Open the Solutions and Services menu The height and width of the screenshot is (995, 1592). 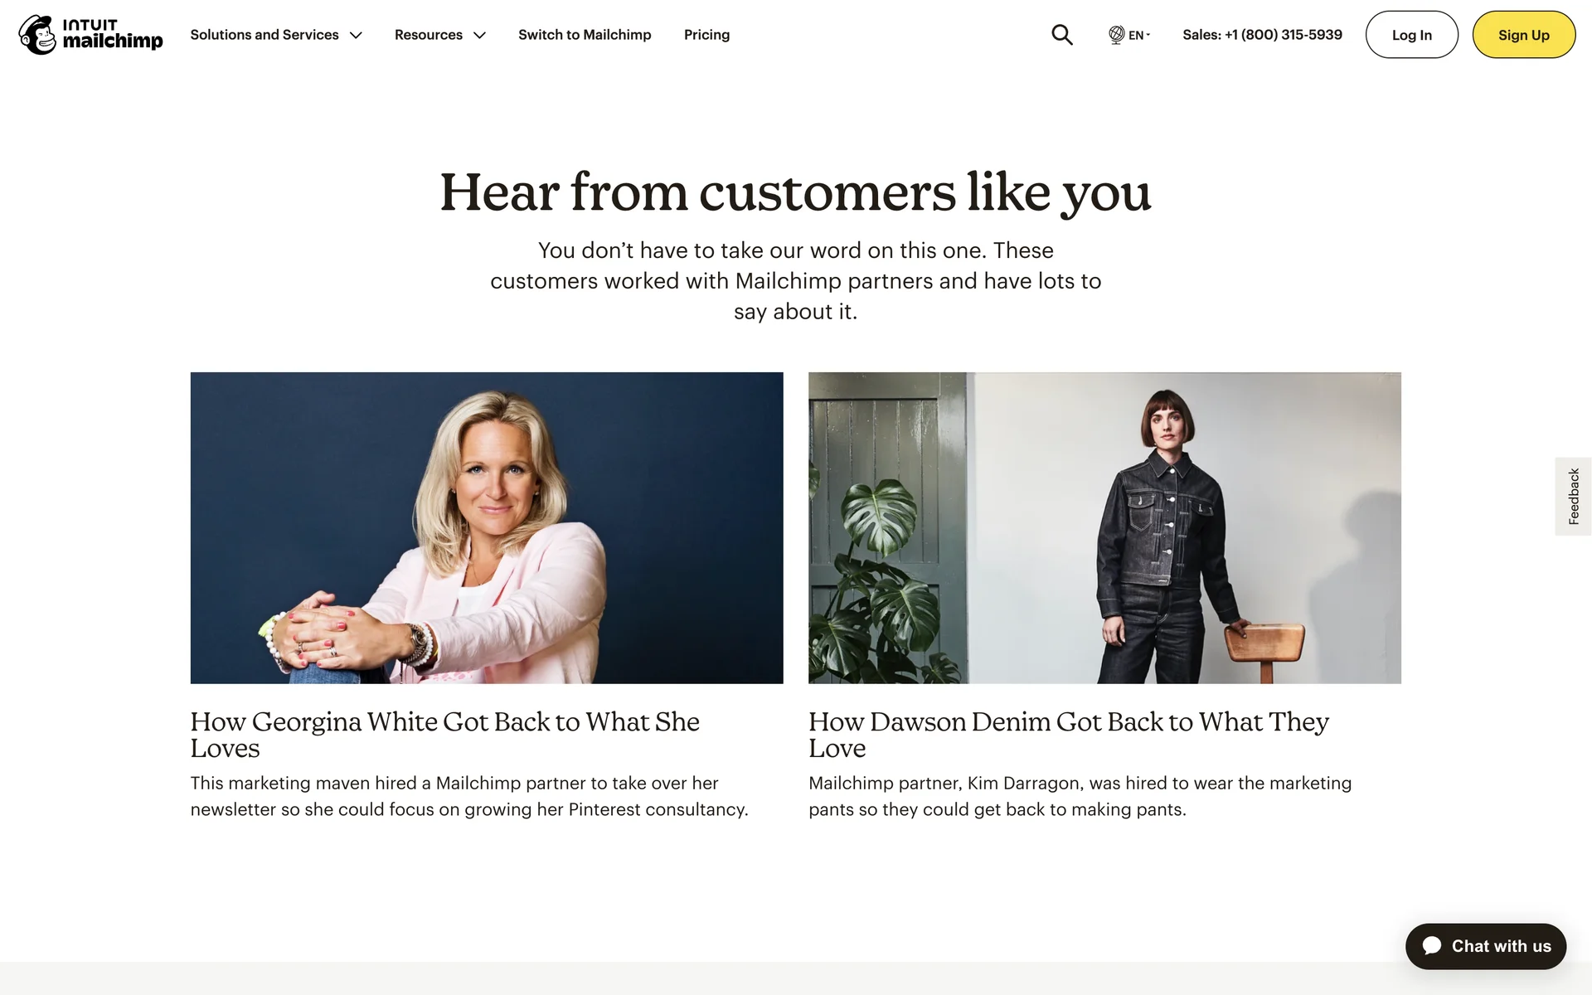pos(265,35)
